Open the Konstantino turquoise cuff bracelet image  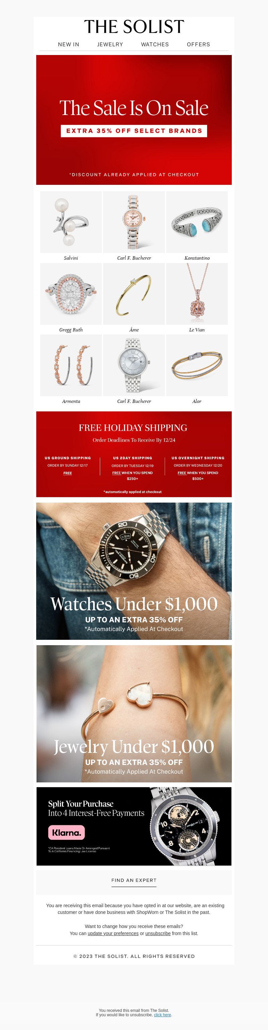197,222
